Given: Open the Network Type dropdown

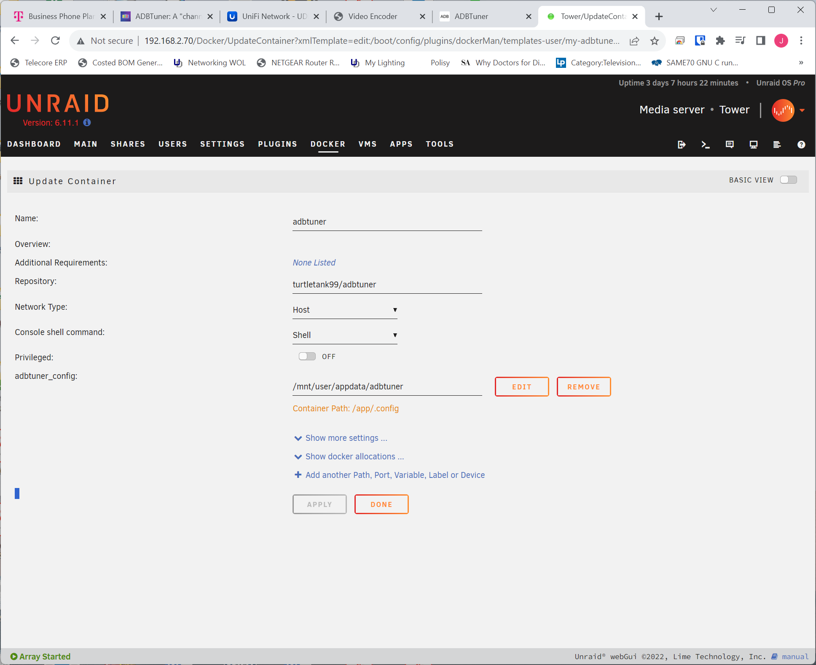Looking at the screenshot, I should (345, 310).
